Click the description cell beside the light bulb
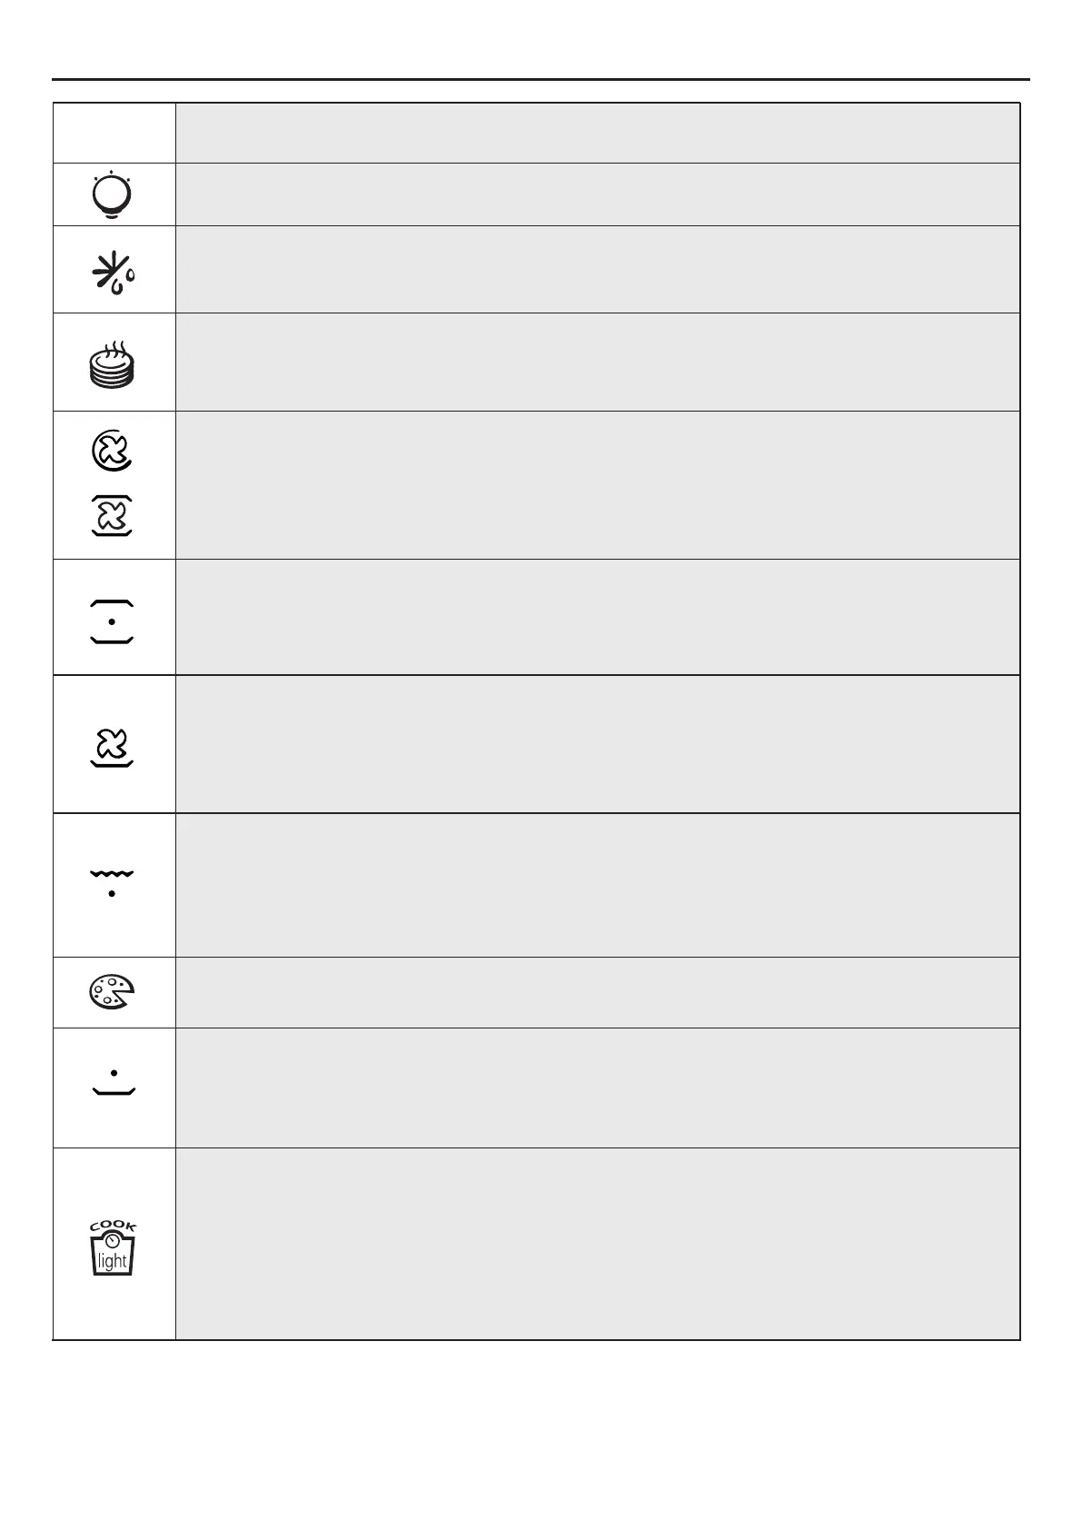Screen dimensions: 1082x1530 click(597, 194)
